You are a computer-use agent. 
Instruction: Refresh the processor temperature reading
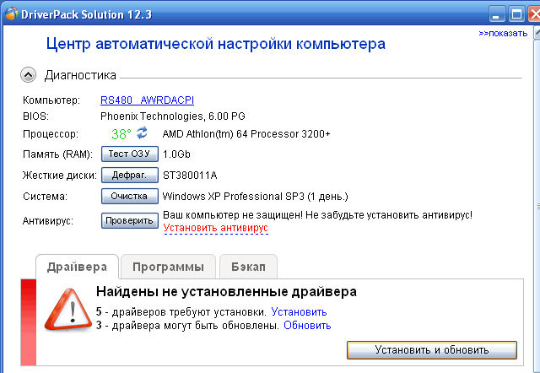[142, 132]
